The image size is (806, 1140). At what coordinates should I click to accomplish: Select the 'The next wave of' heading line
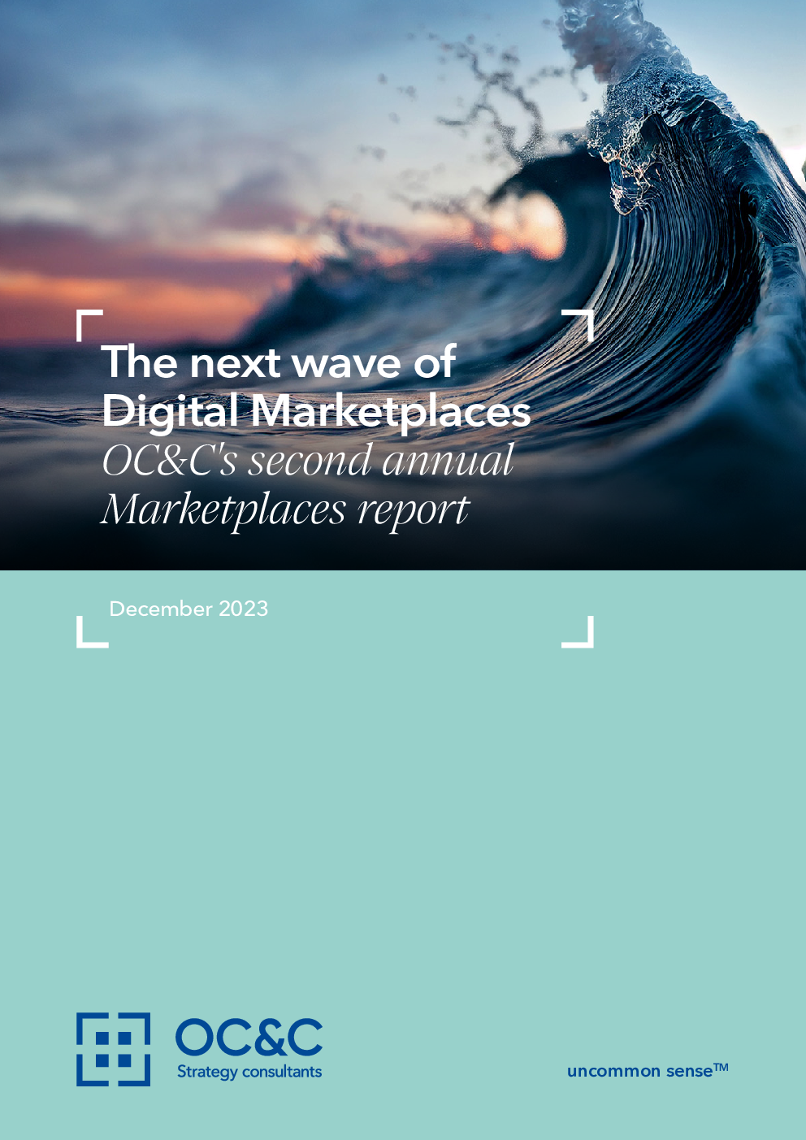[279, 362]
